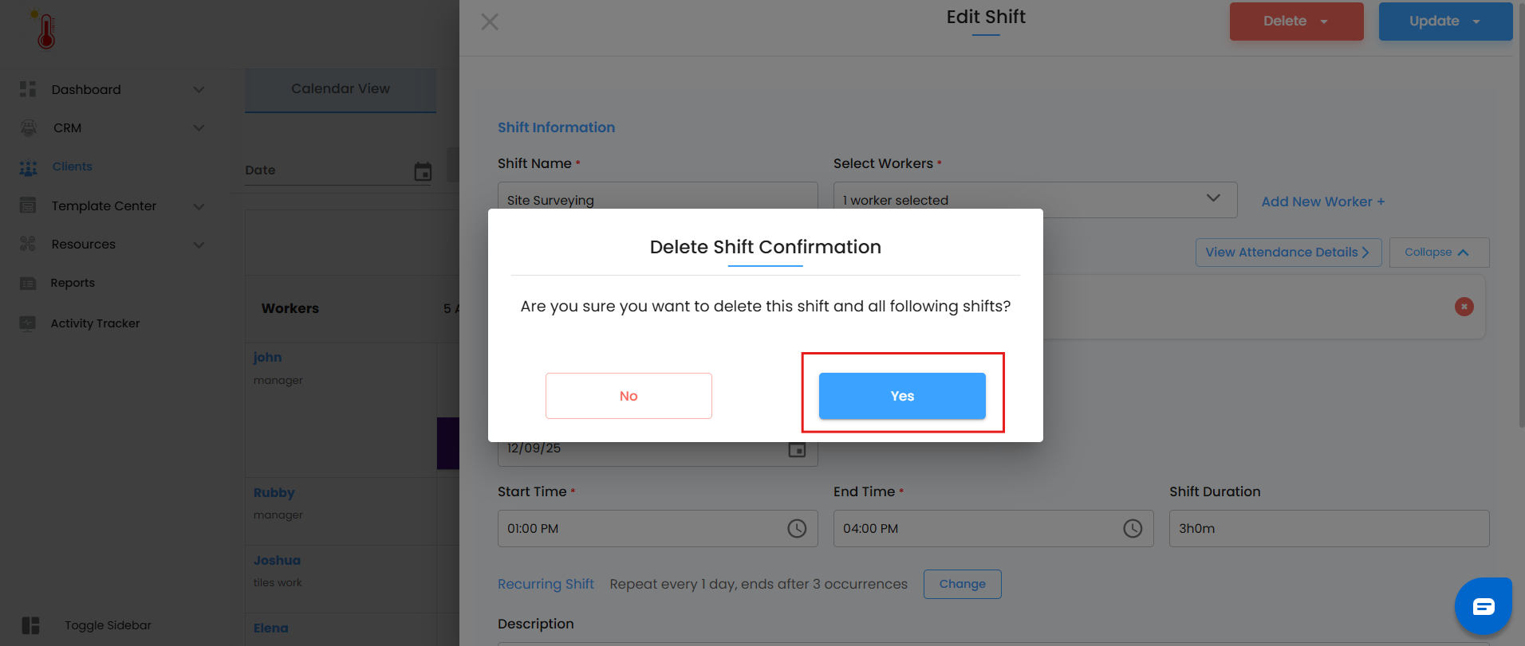This screenshot has width=1525, height=646.
Task: Click the Start Time clock icon
Action: tap(797, 528)
